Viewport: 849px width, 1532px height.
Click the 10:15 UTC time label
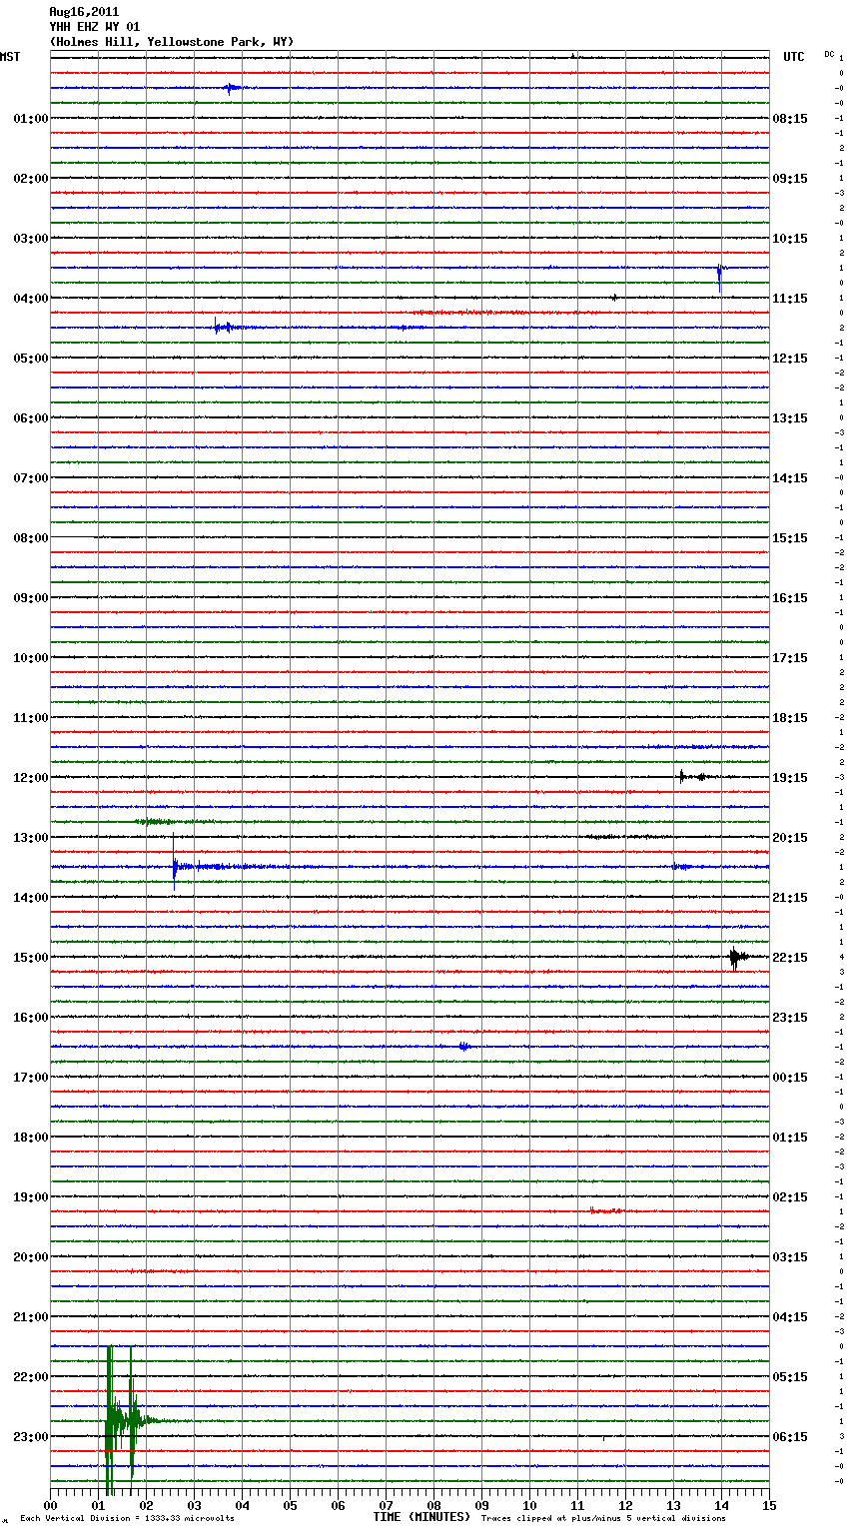(x=790, y=239)
